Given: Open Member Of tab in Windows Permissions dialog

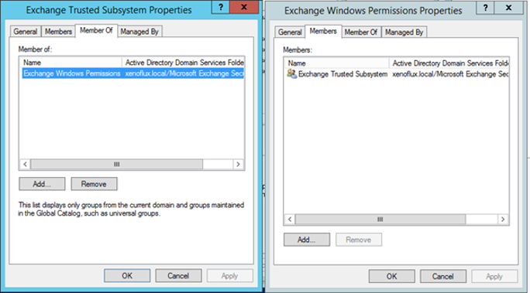Looking at the screenshot, I should coord(361,32).
